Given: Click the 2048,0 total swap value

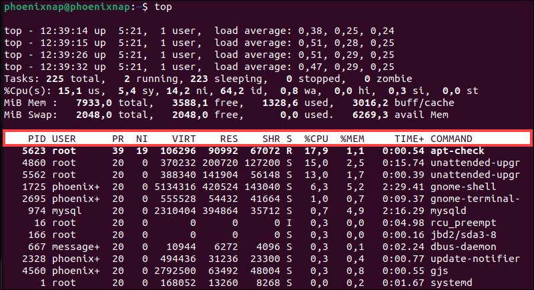Looking at the screenshot, I should click(x=93, y=115).
